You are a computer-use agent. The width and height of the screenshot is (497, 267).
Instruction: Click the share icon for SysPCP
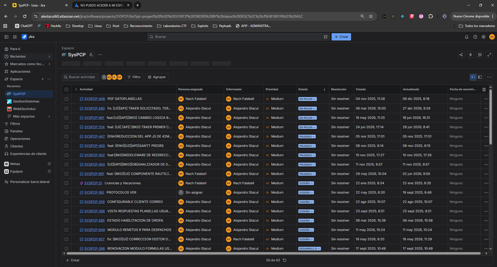[461, 55]
